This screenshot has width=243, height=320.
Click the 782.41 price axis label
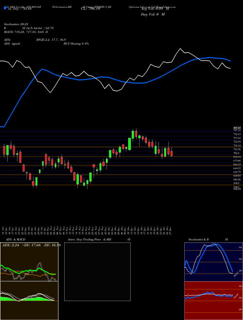pos(237,134)
